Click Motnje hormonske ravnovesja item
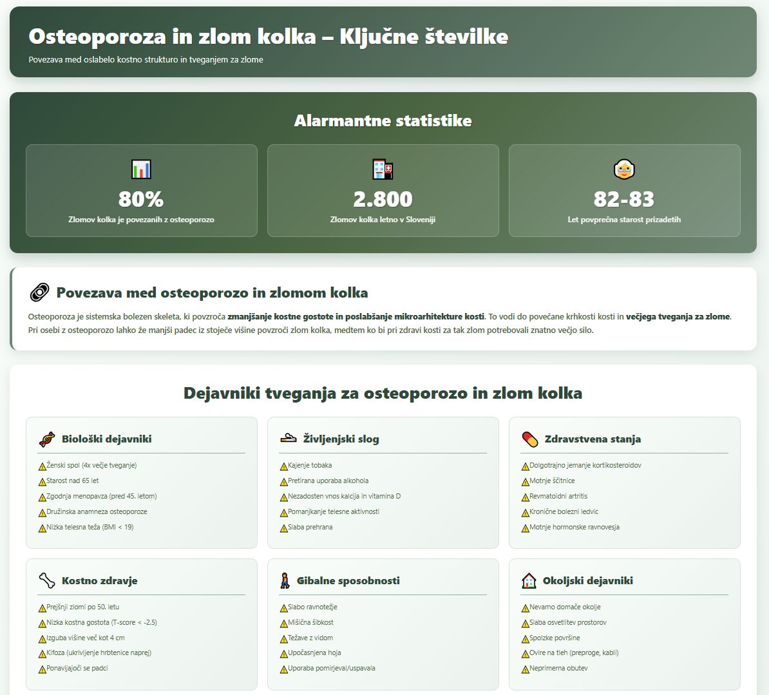The height and width of the screenshot is (695, 769). [574, 528]
